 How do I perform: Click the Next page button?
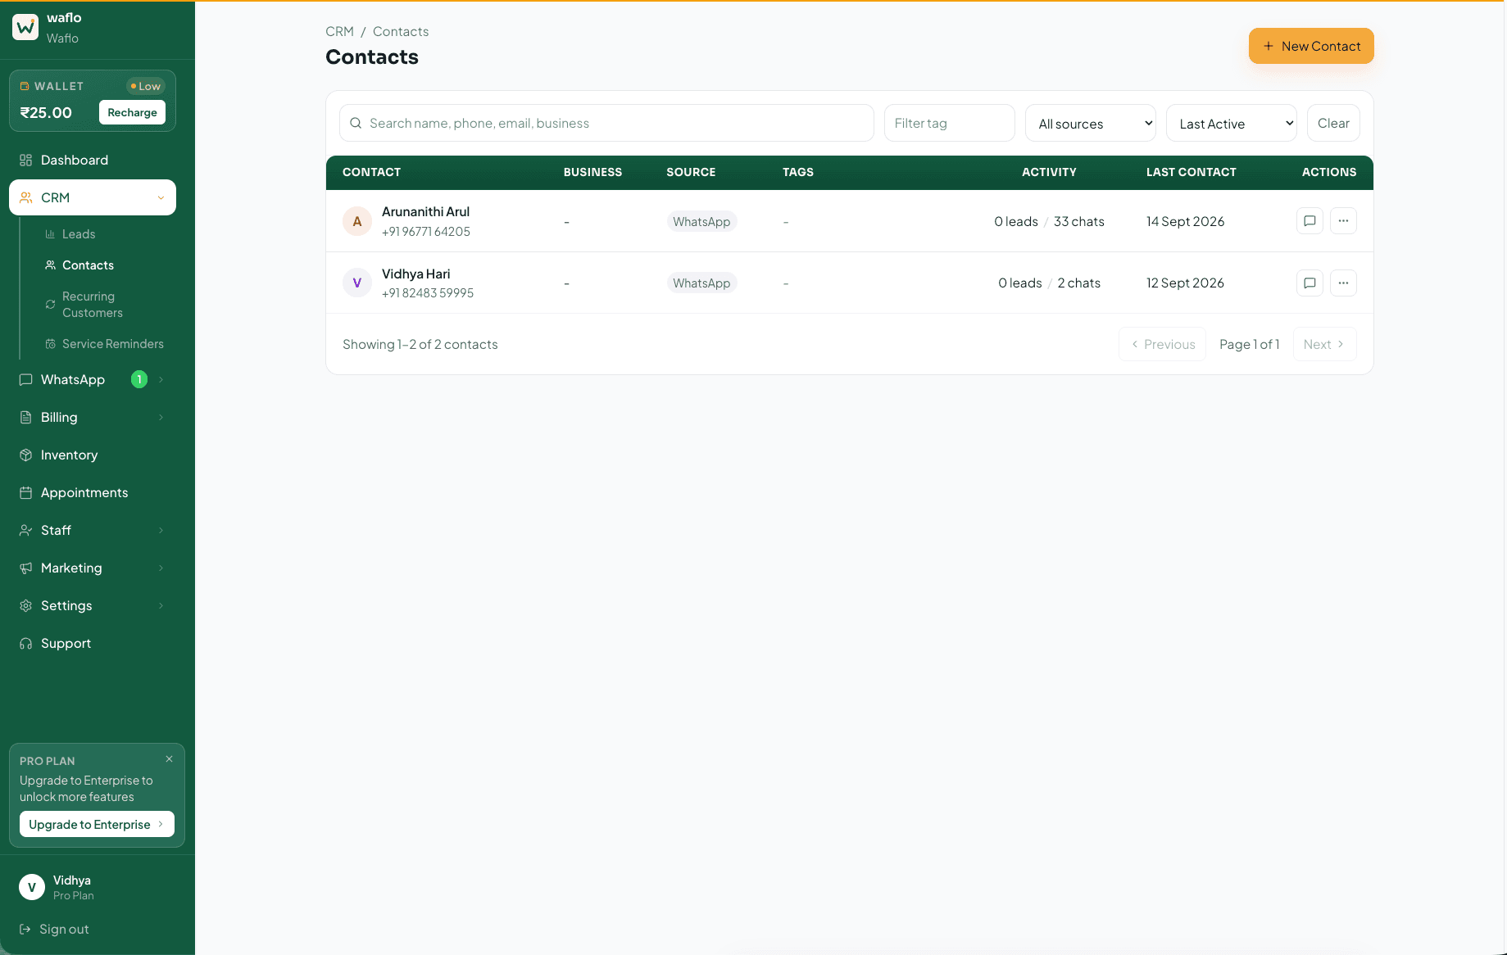pos(1324,344)
